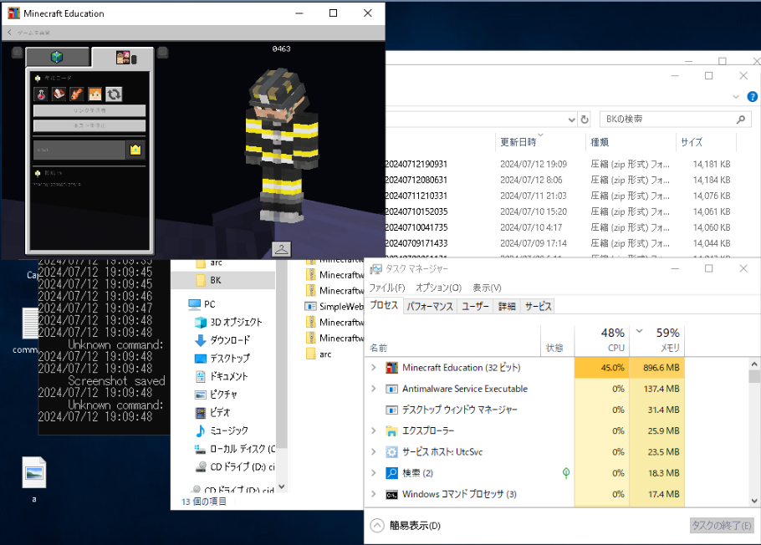Click the potion bottle join code icon

tap(41, 94)
